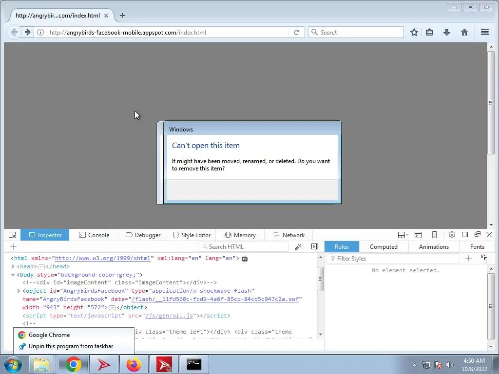Bookmark this page with the star icon
499x374 pixels.
(x=414, y=32)
